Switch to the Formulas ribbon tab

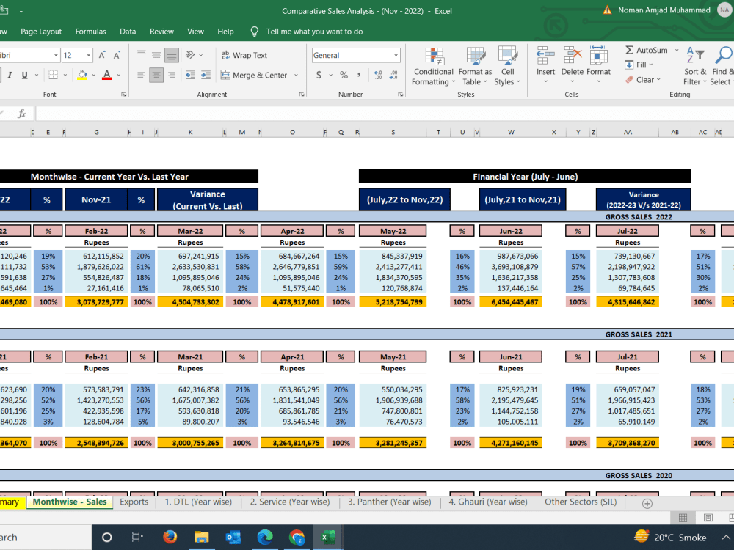click(x=90, y=32)
